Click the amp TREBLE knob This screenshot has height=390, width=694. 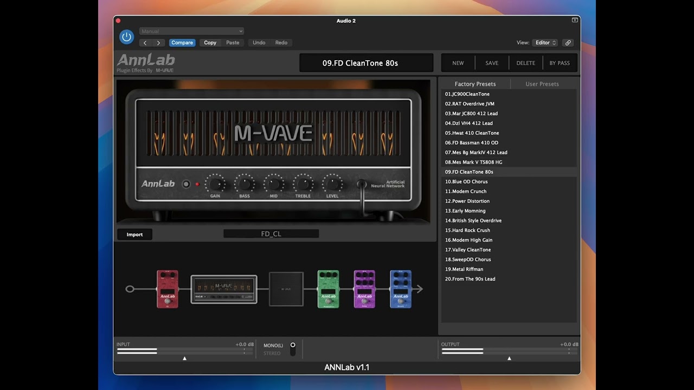(303, 184)
